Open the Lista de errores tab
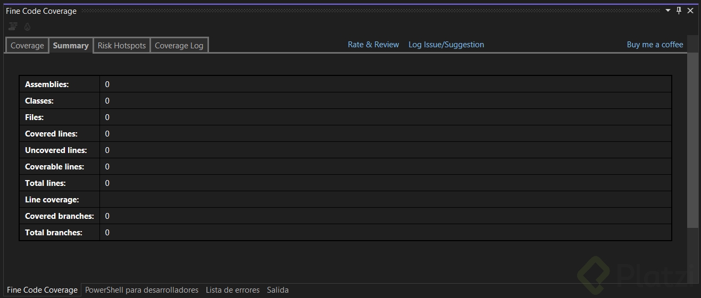701x298 pixels. [x=232, y=290]
